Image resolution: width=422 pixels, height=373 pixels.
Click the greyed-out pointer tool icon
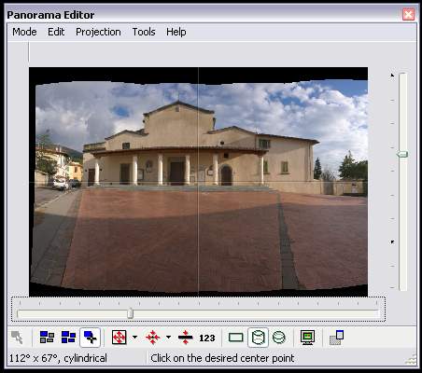17,338
